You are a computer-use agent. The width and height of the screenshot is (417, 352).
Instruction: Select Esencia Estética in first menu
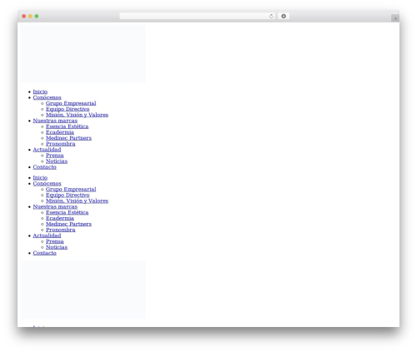click(x=67, y=126)
